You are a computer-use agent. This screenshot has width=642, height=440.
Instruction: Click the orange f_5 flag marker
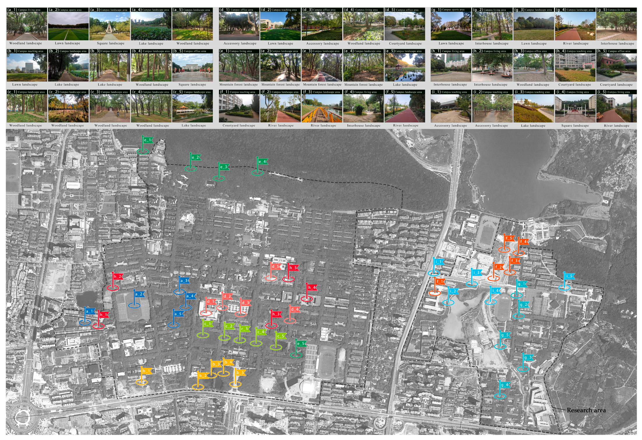coord(509,238)
